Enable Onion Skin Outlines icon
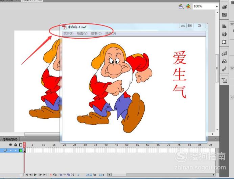Screen dimensions: 234x179 pos(65,175)
